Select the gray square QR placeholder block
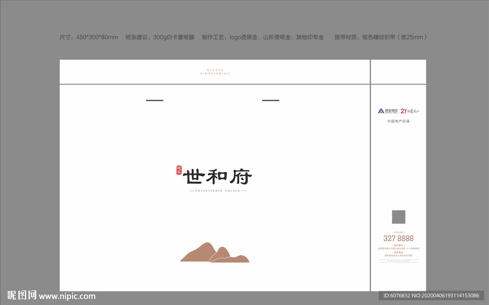This screenshot has height=305, width=489. pyautogui.click(x=399, y=217)
